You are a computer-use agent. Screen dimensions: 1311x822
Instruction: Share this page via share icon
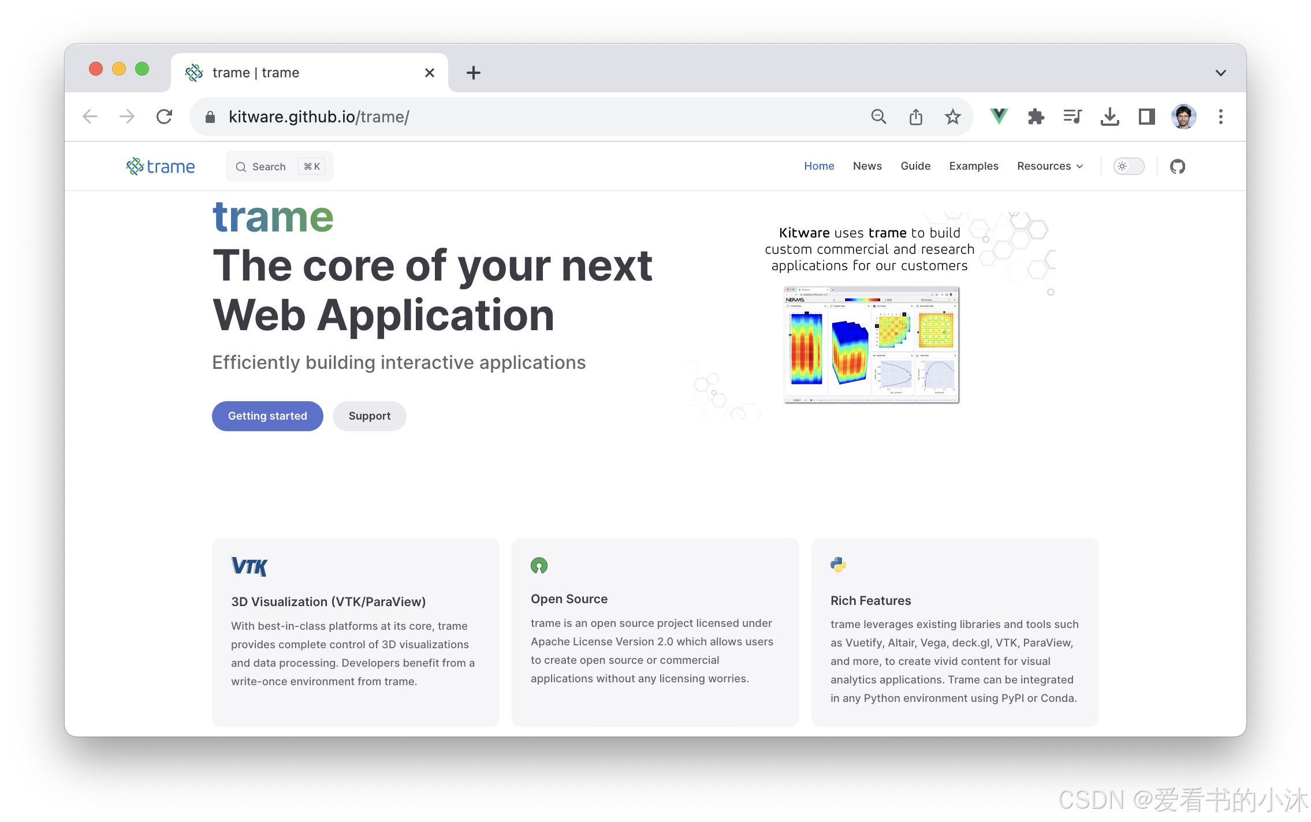point(916,117)
